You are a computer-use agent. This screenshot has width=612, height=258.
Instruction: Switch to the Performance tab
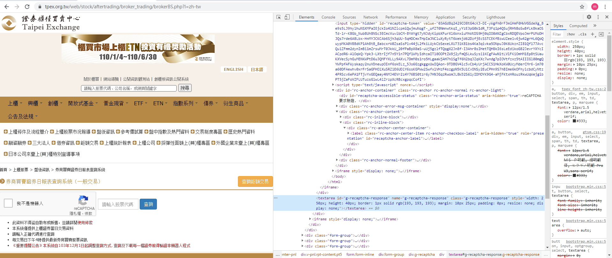click(x=396, y=17)
